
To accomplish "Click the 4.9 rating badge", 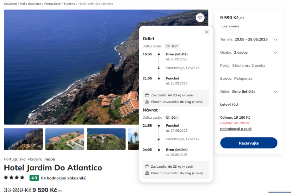I will click(x=34, y=178).
